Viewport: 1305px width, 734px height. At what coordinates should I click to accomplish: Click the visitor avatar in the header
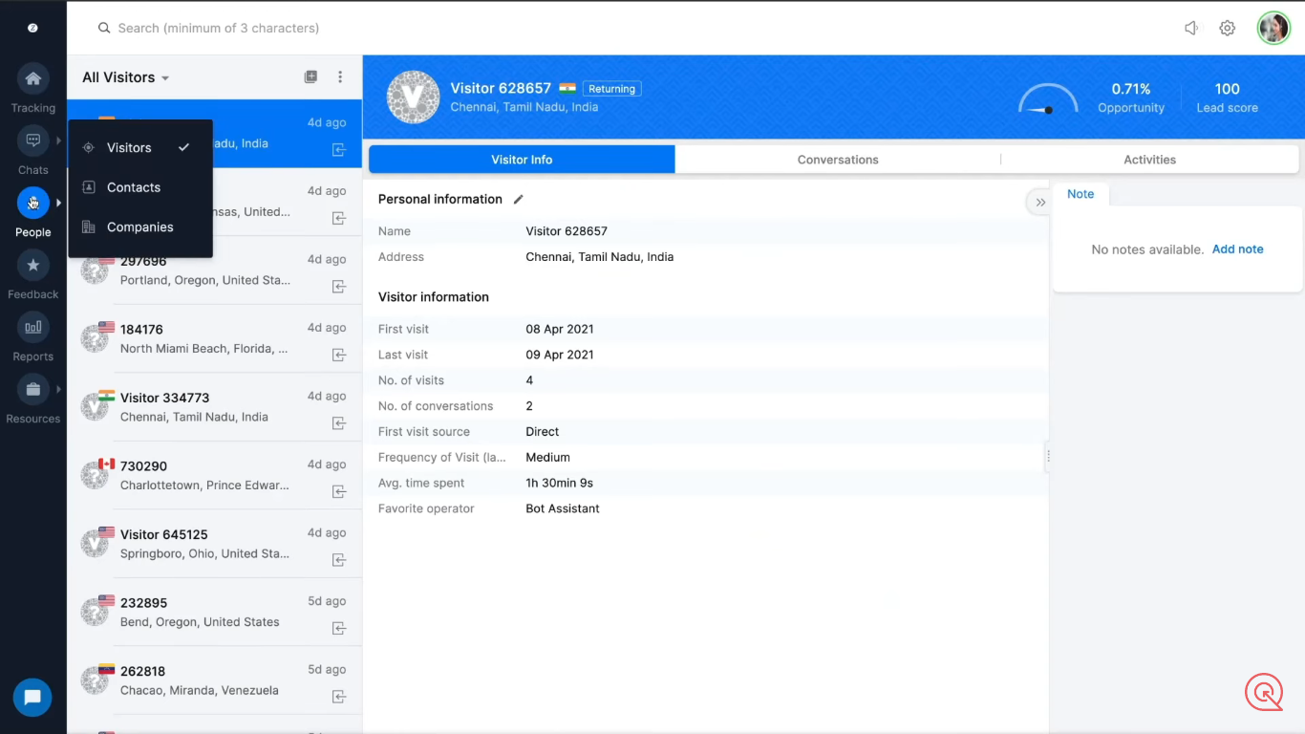[413, 97]
